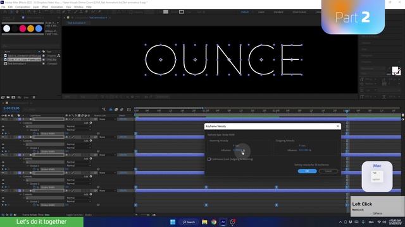Click Interpret Footage icon in Project panel
This screenshot has width=405, height=227.
coord(3,97)
